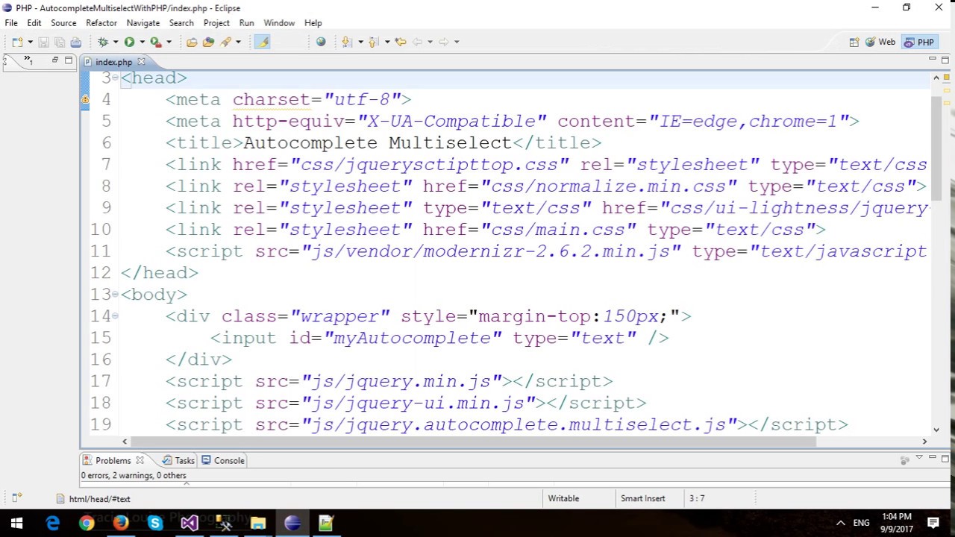Show hidden views with the chevron button
This screenshot has width=955, height=537.
tap(28, 60)
